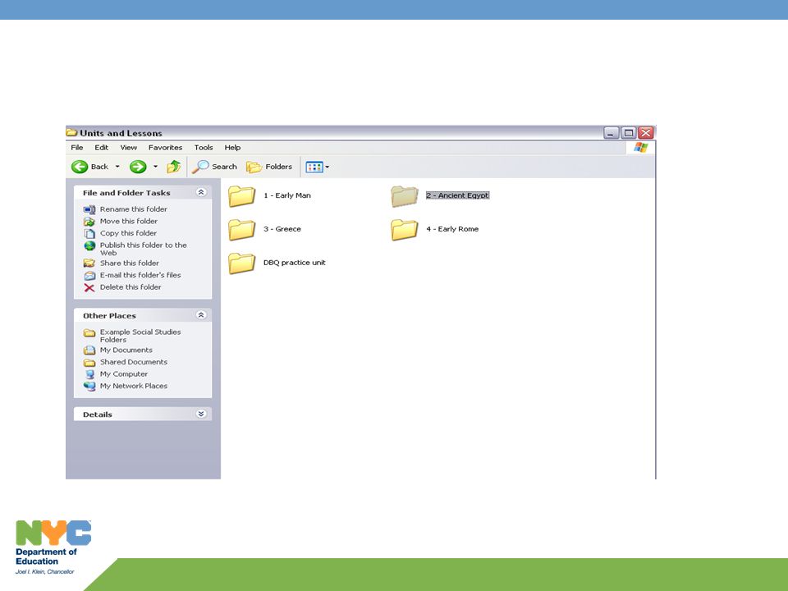This screenshot has width=788, height=591.
Task: Open the Edit menu
Action: tap(102, 147)
